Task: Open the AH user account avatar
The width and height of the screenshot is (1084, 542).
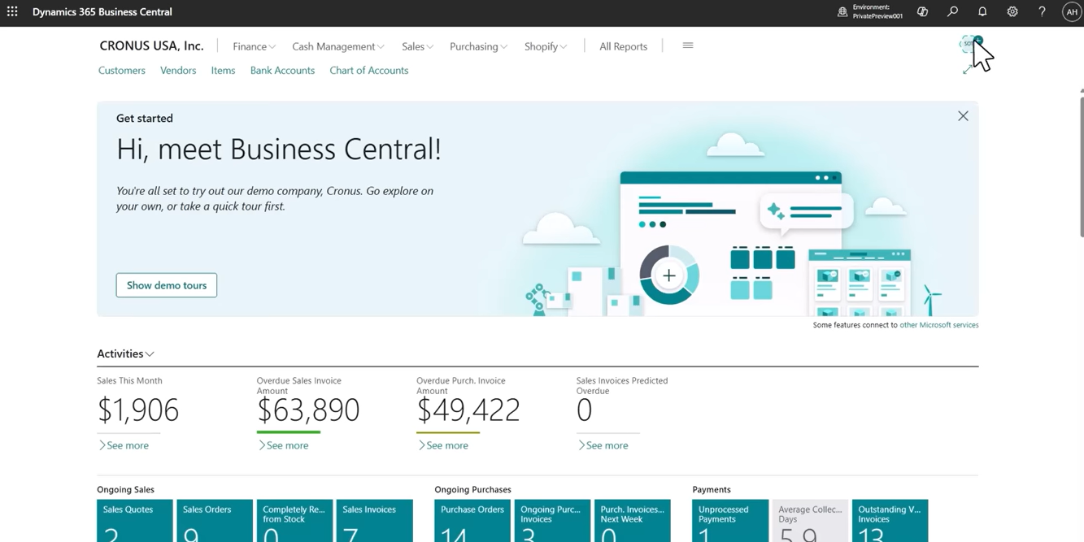Action: pyautogui.click(x=1071, y=11)
